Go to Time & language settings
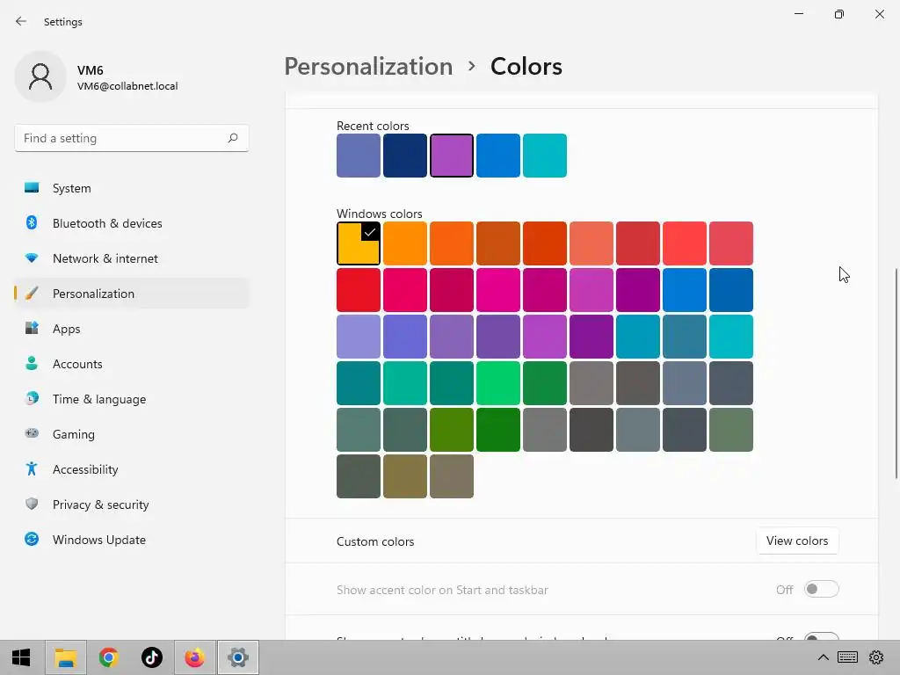 click(98, 399)
